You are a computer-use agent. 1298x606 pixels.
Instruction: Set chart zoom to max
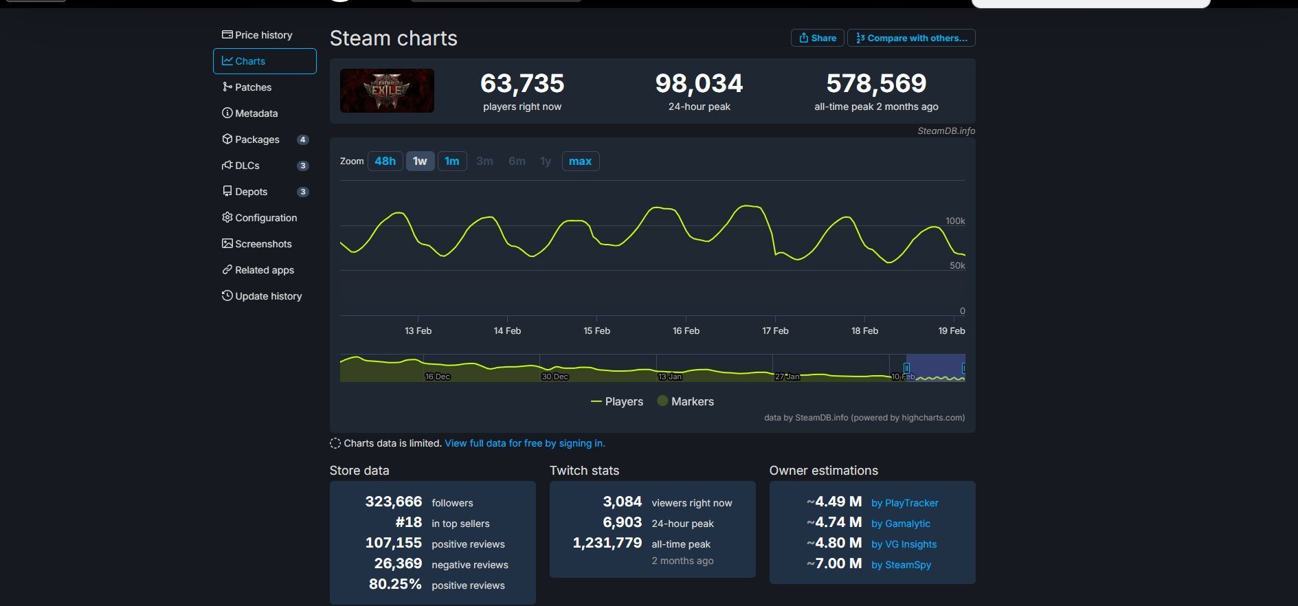[x=580, y=161]
